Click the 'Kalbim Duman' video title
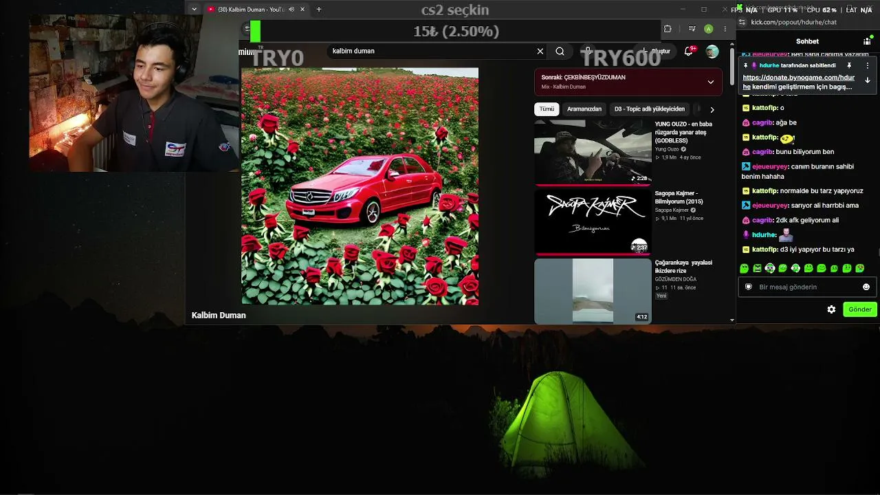Viewport: 880px width, 495px height. click(x=219, y=316)
